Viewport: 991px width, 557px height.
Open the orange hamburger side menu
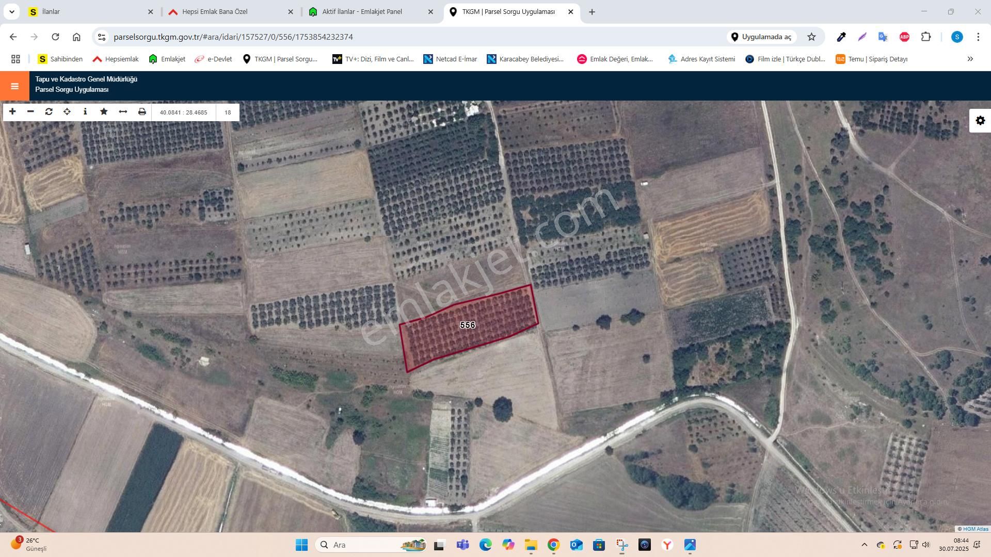(14, 86)
